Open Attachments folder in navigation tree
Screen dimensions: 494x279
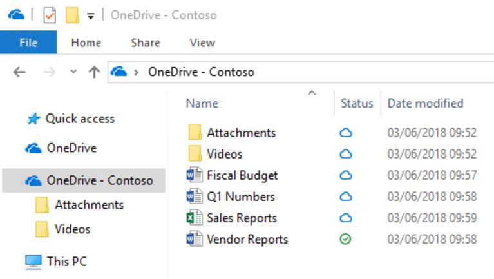point(89,205)
